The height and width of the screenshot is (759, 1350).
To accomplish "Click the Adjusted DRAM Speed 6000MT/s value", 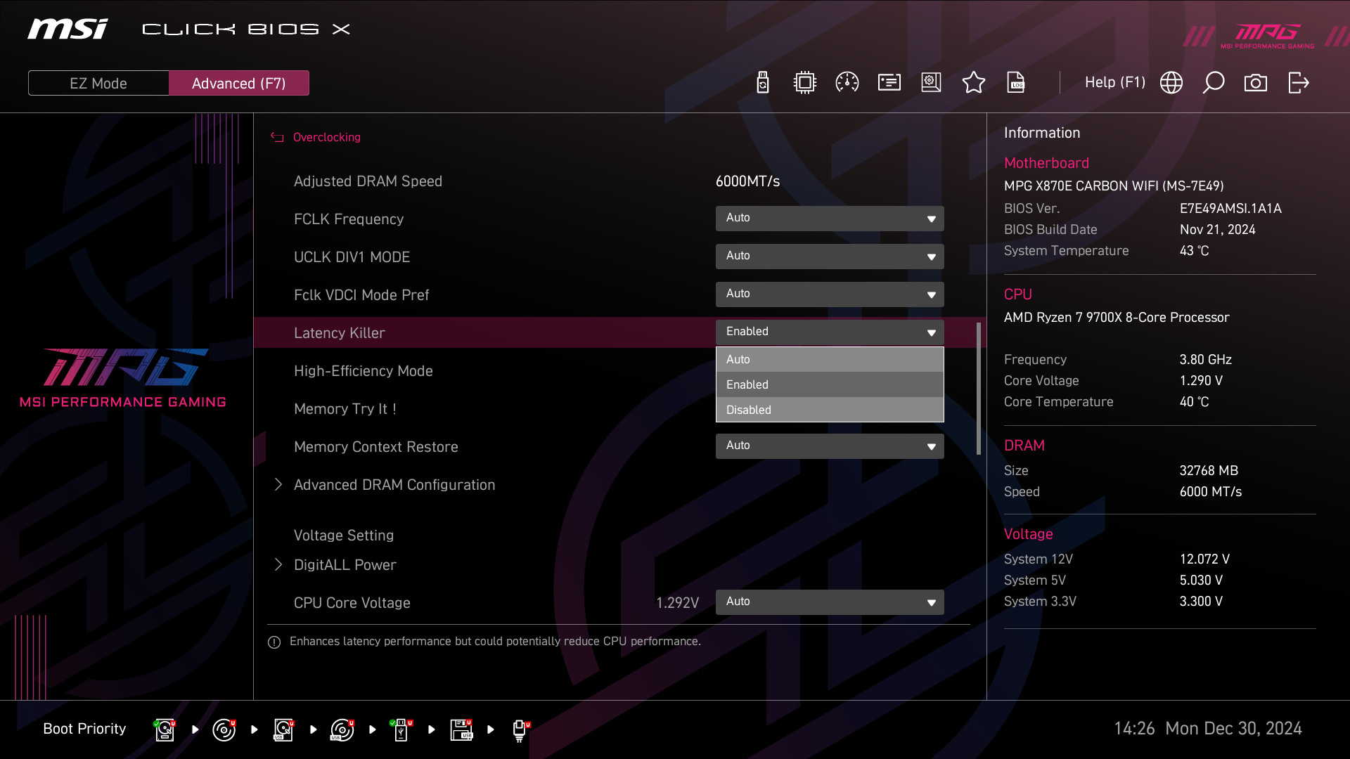I will pos(747,181).
